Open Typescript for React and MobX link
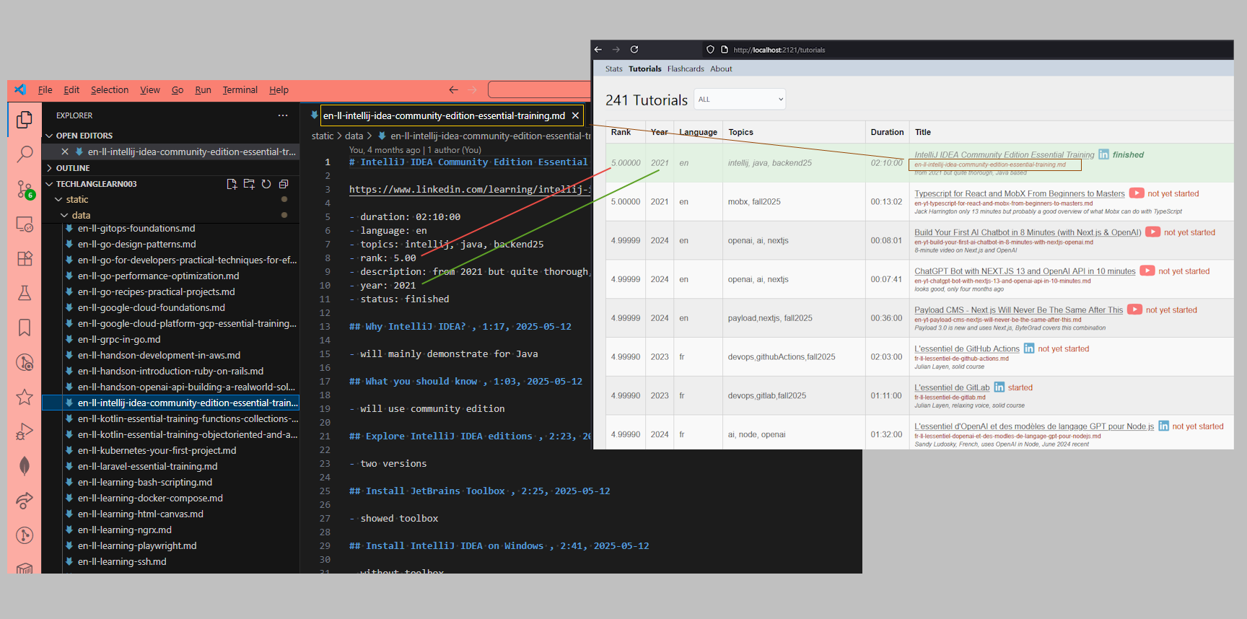Screen dimensions: 1247x619 (1019, 193)
